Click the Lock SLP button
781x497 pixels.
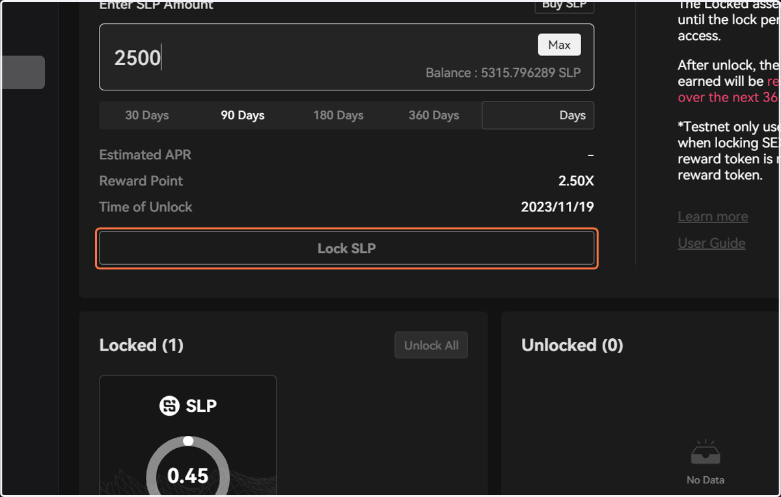(346, 248)
